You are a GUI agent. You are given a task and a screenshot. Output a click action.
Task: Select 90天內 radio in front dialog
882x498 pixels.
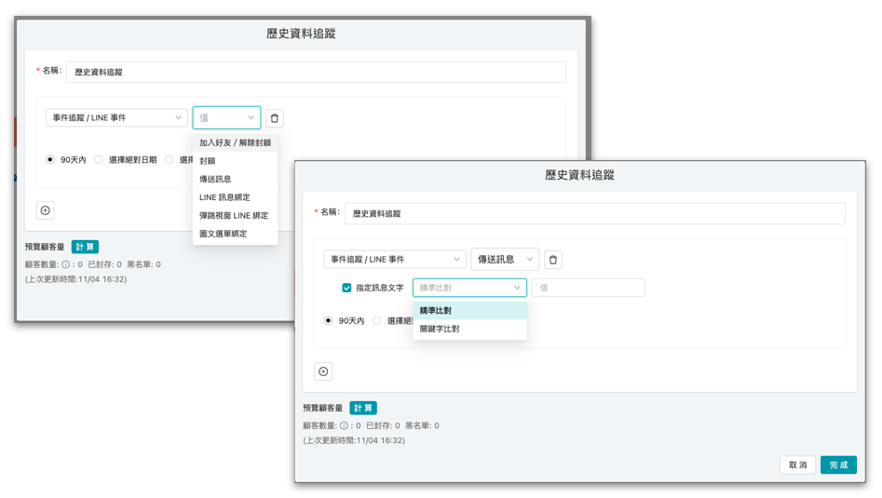(328, 320)
